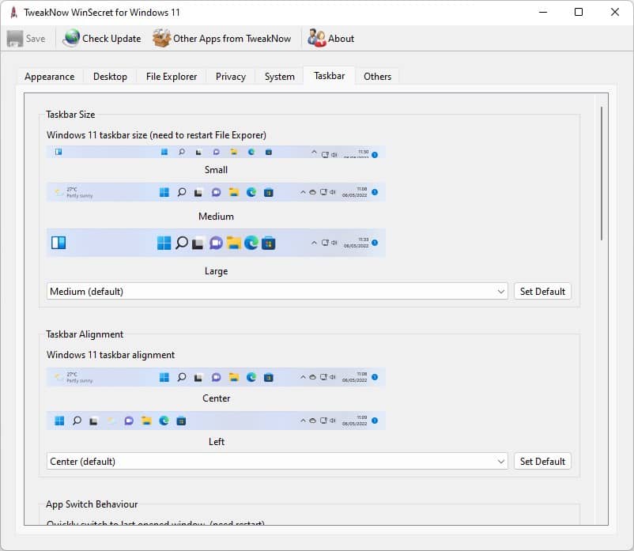Click the 'App Switch Behaviour' heading
This screenshot has height=551, width=634.
(92, 504)
